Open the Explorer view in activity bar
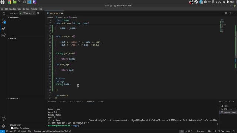The width and height of the screenshot is (237, 133). (x=3, y=14)
